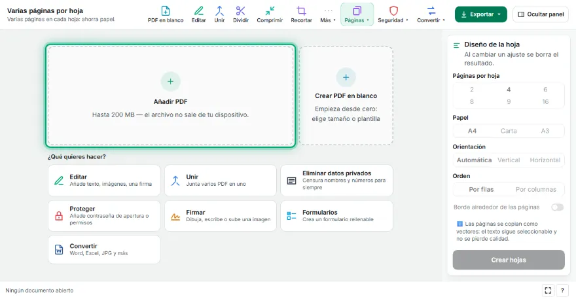
Task: Expand the Más tools dropdown
Action: tap(328, 14)
